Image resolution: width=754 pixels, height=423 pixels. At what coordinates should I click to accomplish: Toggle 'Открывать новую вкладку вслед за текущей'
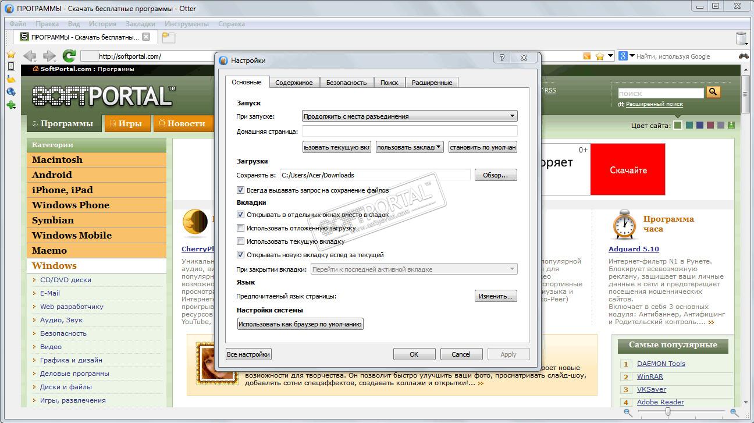click(241, 255)
